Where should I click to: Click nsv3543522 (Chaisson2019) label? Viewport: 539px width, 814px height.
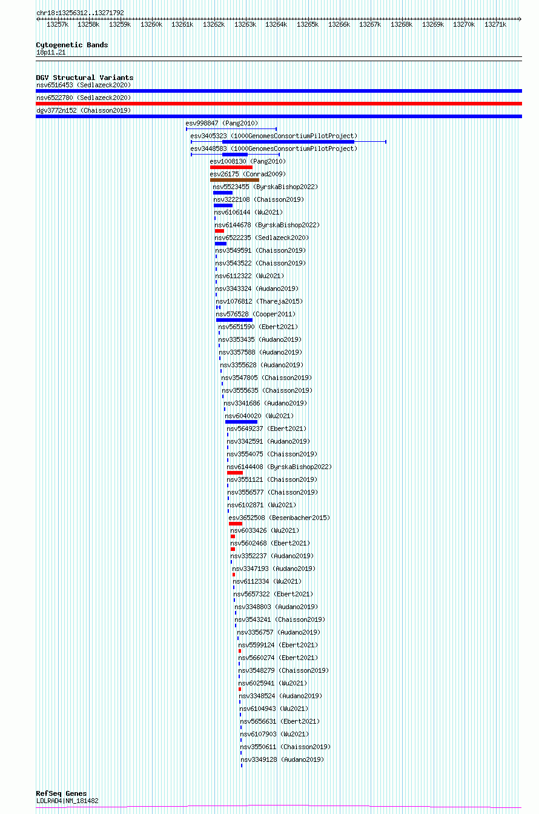click(x=260, y=263)
